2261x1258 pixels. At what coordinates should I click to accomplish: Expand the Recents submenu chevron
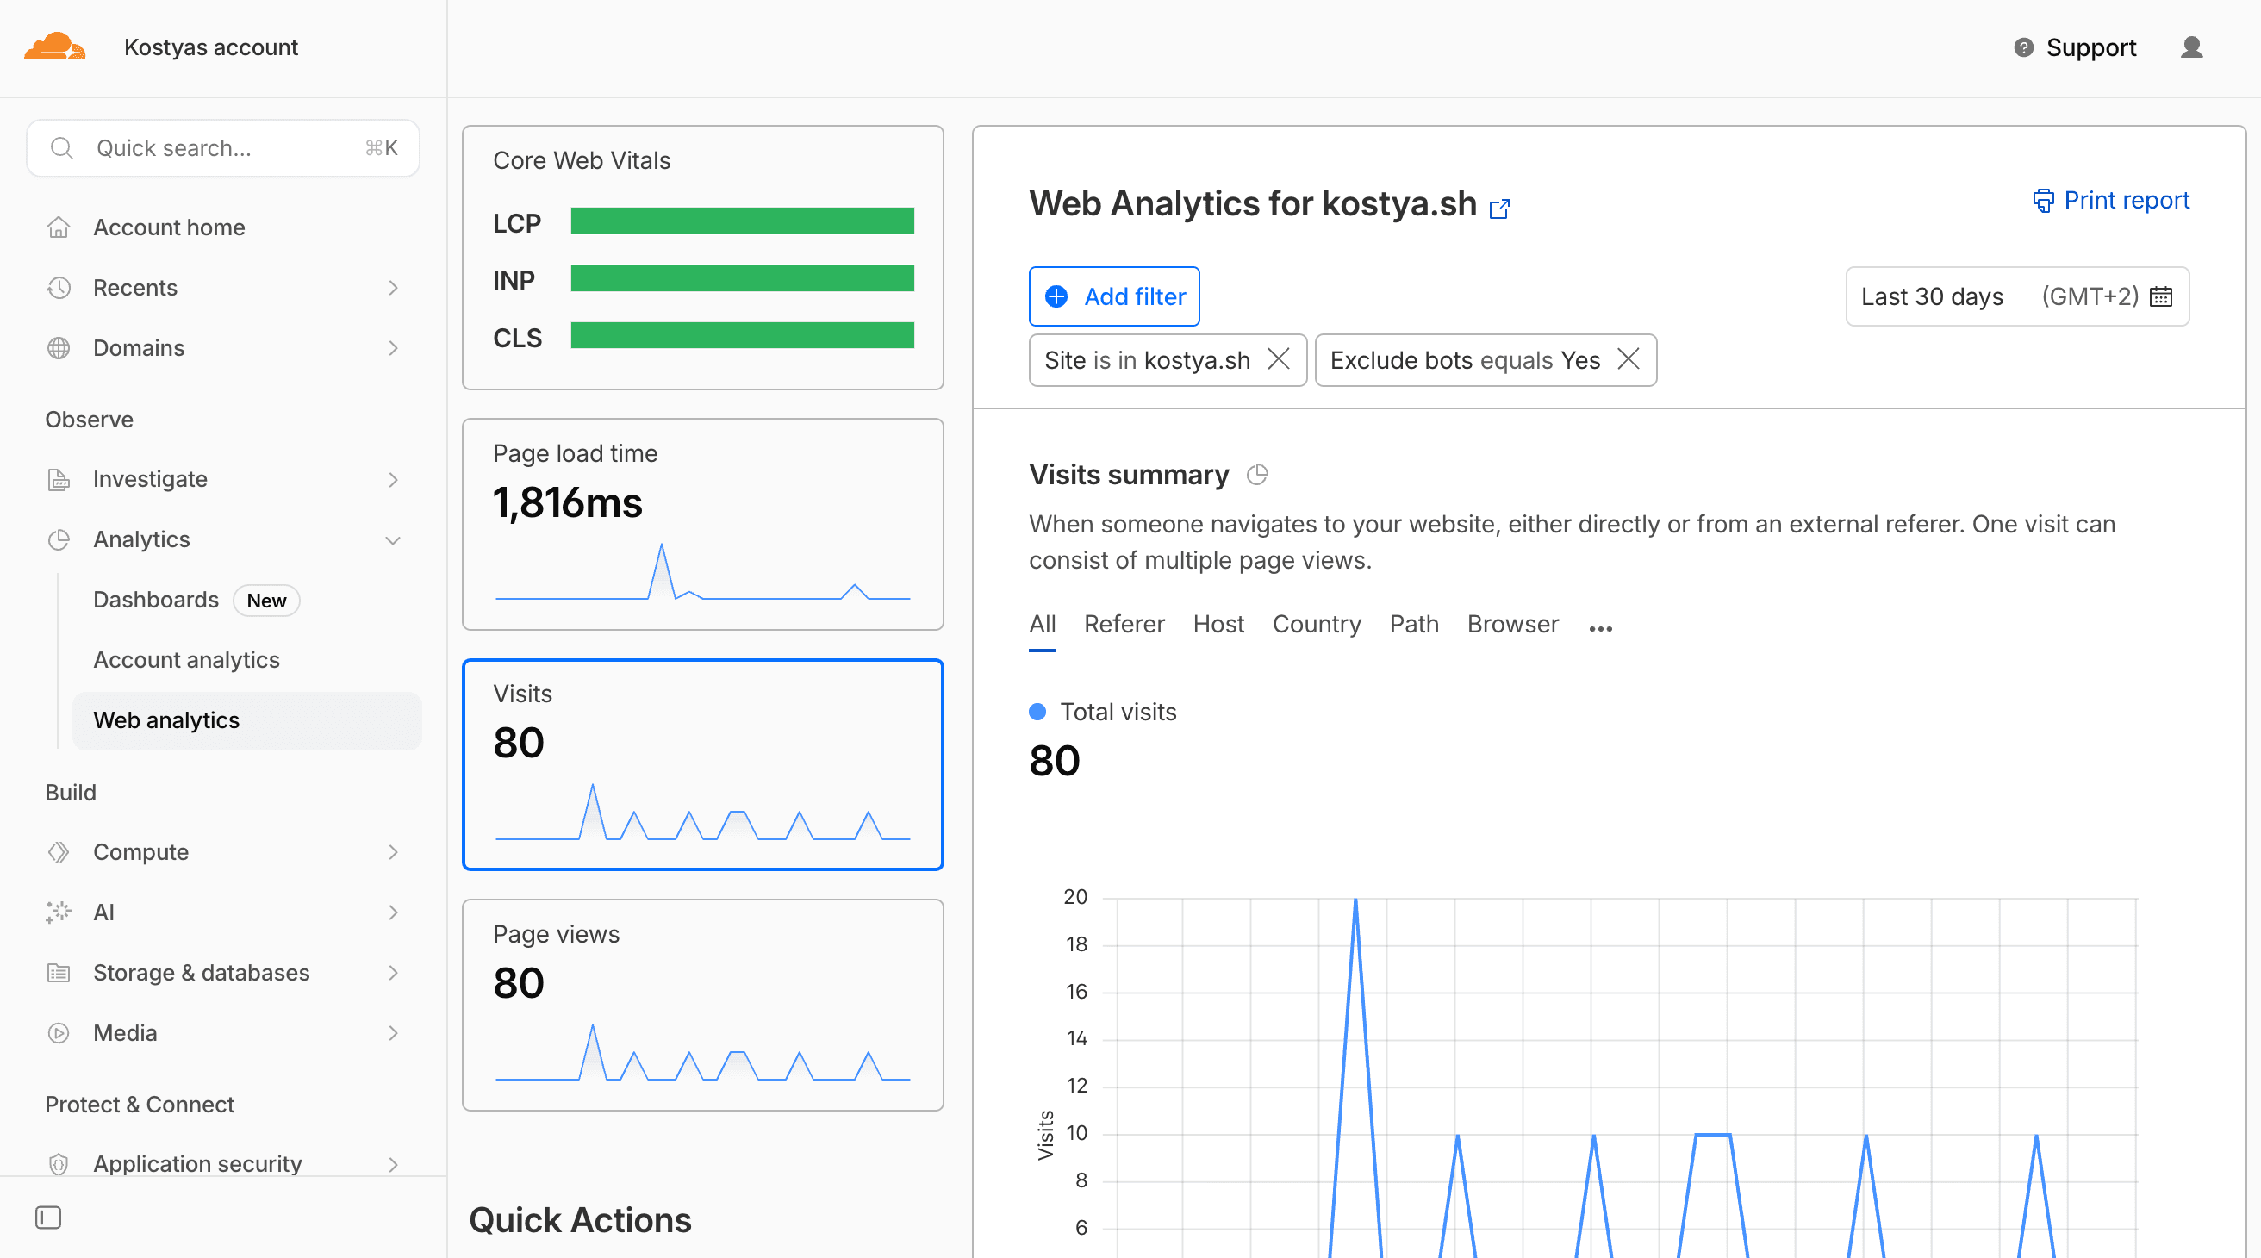click(x=393, y=288)
